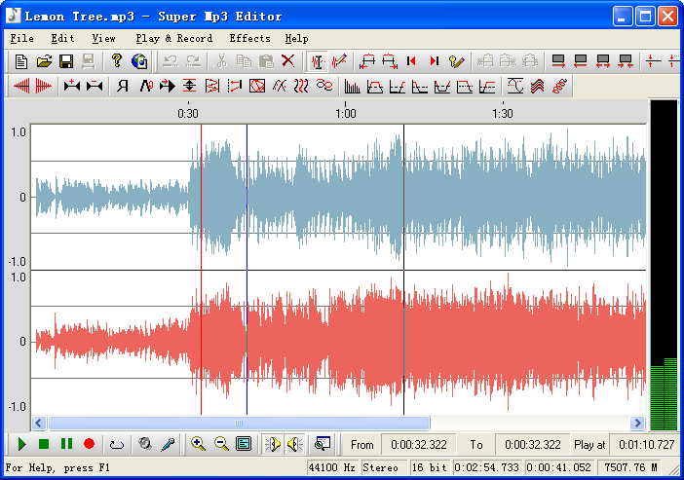This screenshot has width=684, height=480.
Task: Click the 0:30 mark on time ruler
Action: click(x=188, y=114)
